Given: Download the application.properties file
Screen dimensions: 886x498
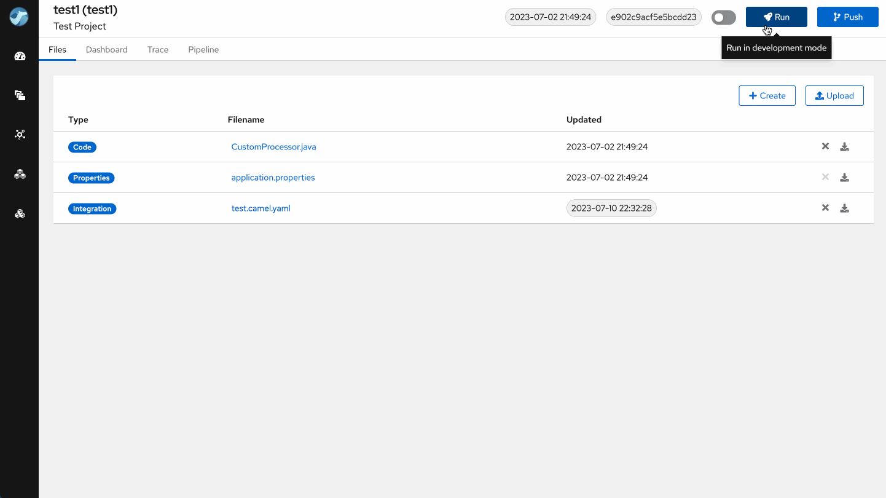Looking at the screenshot, I should tap(844, 178).
